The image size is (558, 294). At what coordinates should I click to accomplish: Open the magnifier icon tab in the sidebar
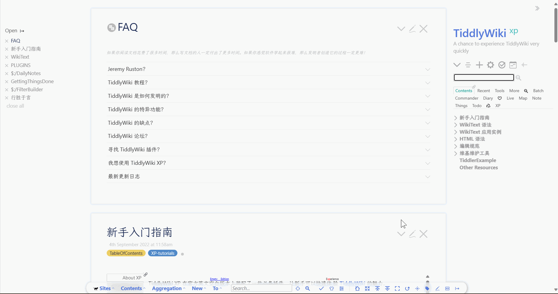(526, 91)
